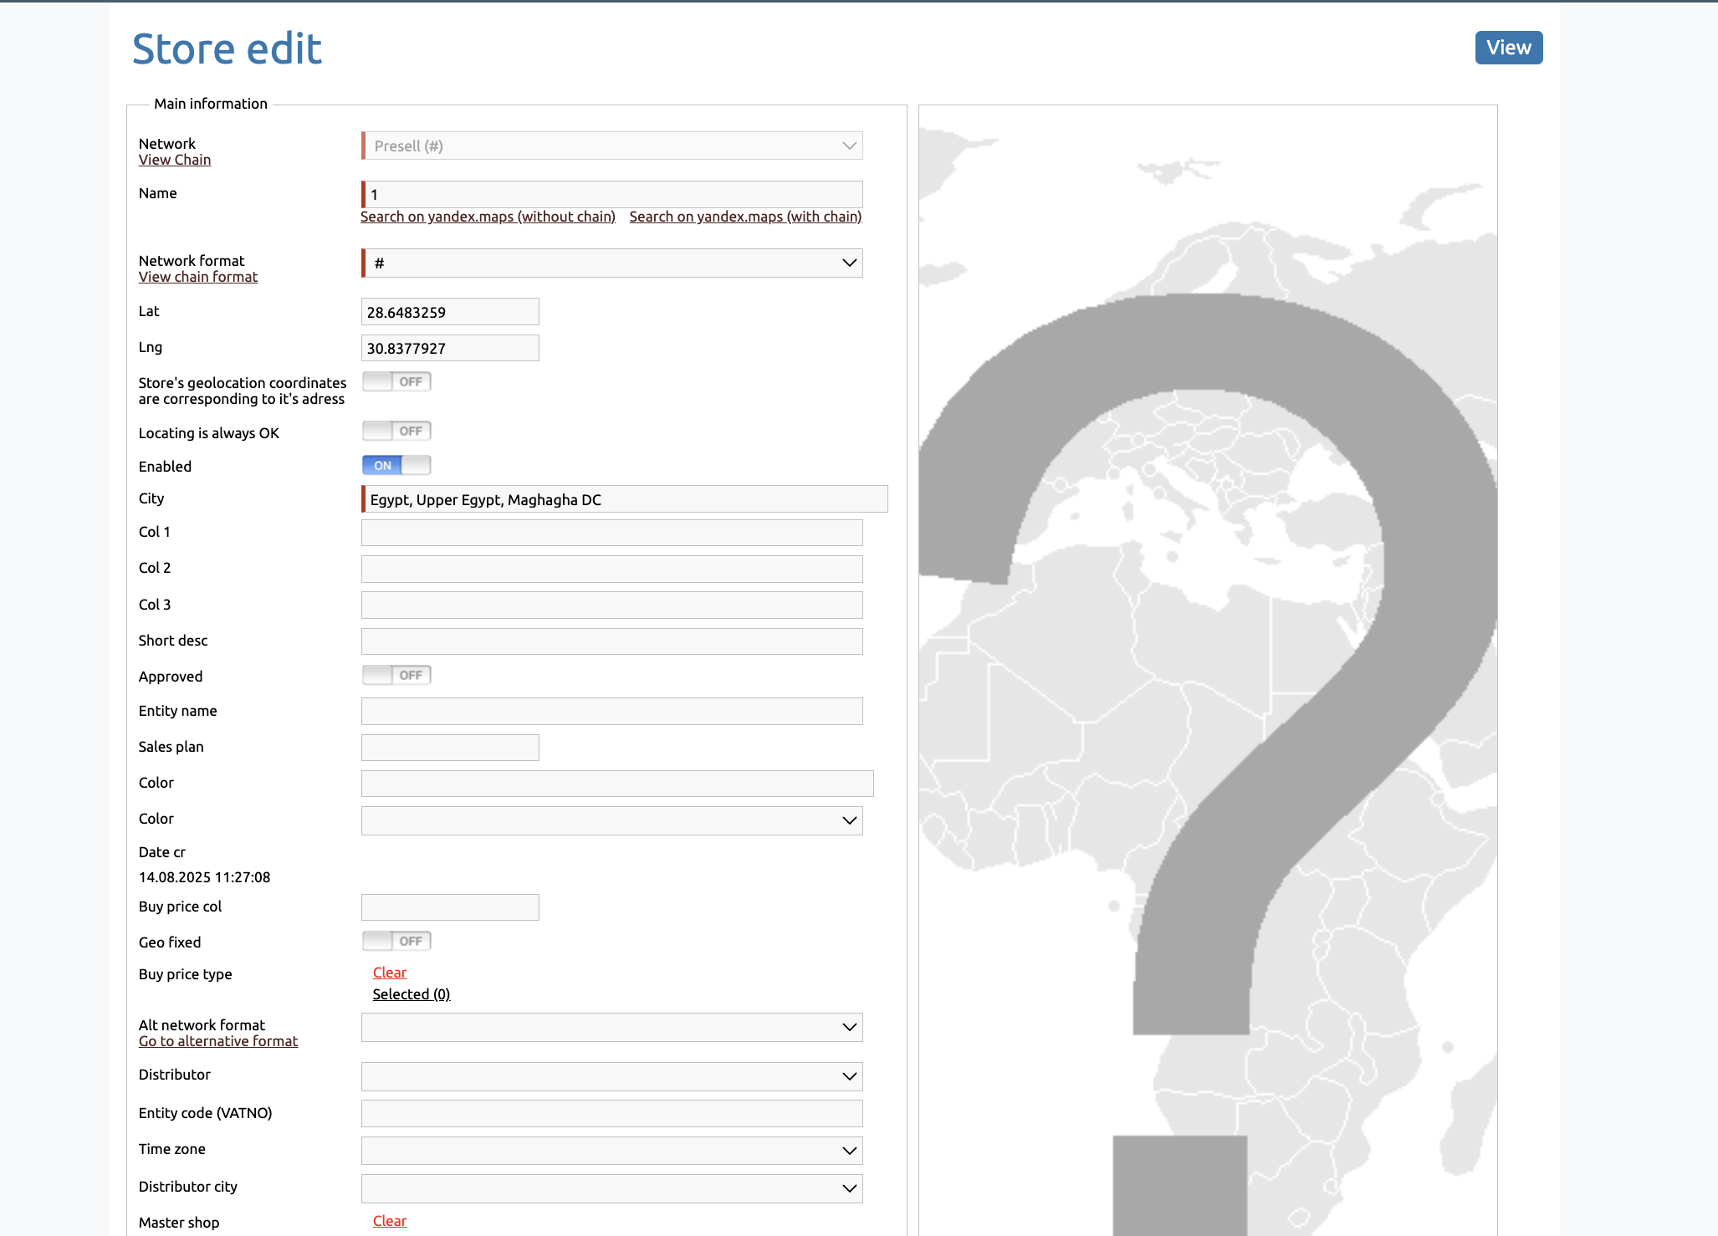This screenshot has width=1718, height=1236.
Task: Open Search on yandex.maps (without chain)
Action: [488, 217]
